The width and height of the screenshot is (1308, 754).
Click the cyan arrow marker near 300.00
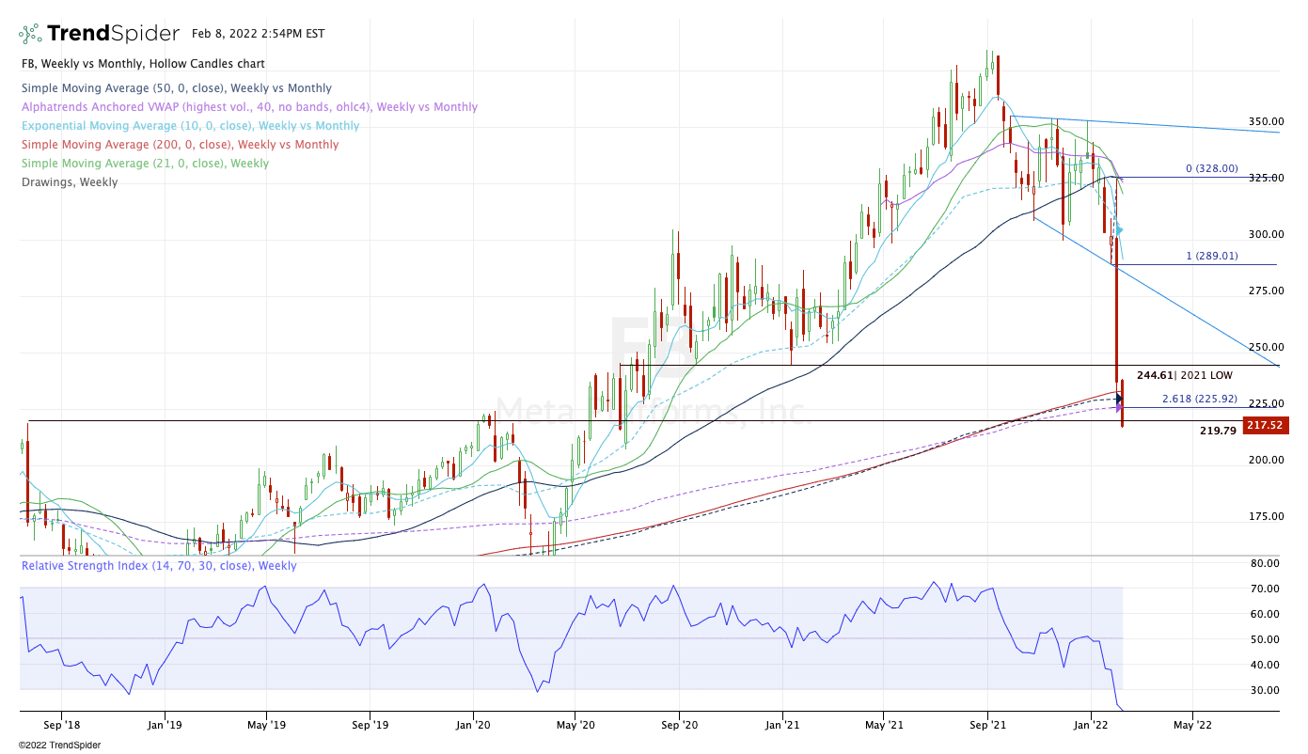click(1118, 229)
